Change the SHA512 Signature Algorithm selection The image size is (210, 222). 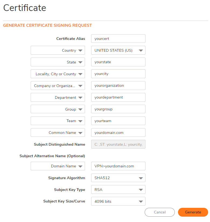[x=118, y=178]
